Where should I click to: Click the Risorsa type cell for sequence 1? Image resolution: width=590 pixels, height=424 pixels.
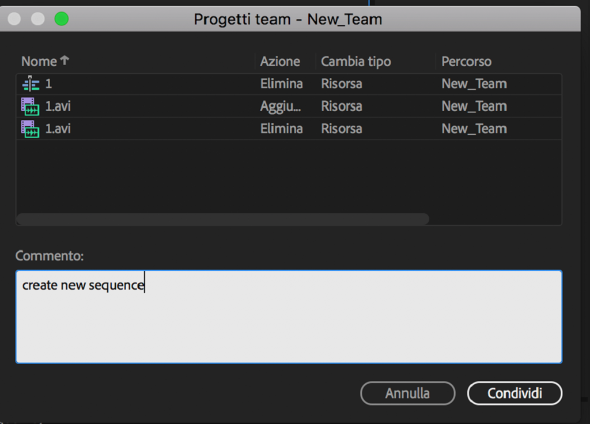click(341, 84)
